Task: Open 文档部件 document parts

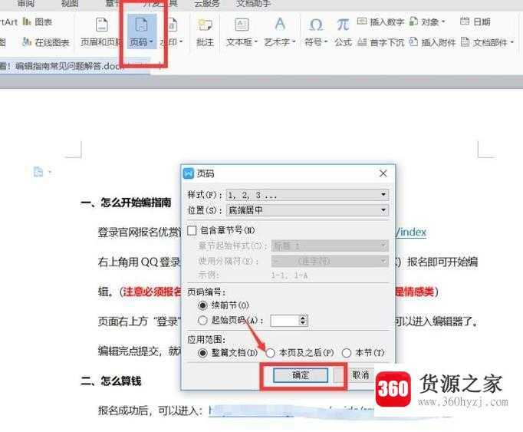Action: 487,42
